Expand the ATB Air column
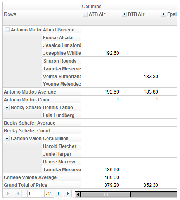 [x=85, y=14]
